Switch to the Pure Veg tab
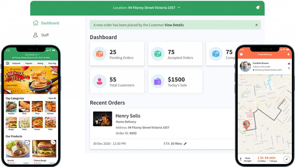This screenshot has width=295, height=167. click(52, 63)
